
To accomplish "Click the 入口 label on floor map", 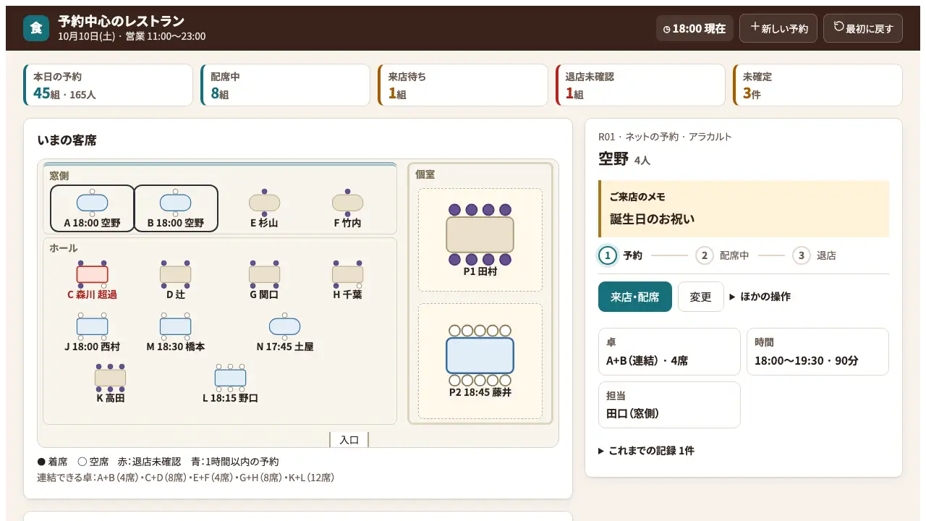I will pyautogui.click(x=349, y=440).
